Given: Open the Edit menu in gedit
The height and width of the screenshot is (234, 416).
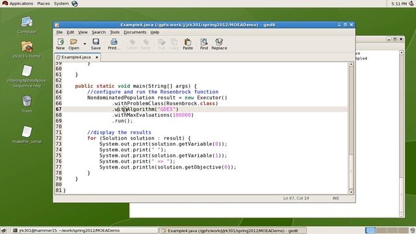Looking at the screenshot, I should (70, 32).
